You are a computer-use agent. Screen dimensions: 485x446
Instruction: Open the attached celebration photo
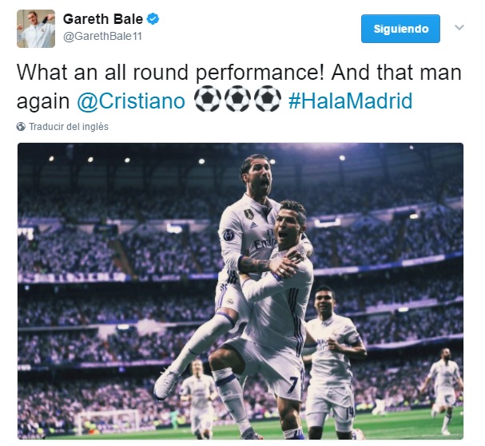click(241, 291)
